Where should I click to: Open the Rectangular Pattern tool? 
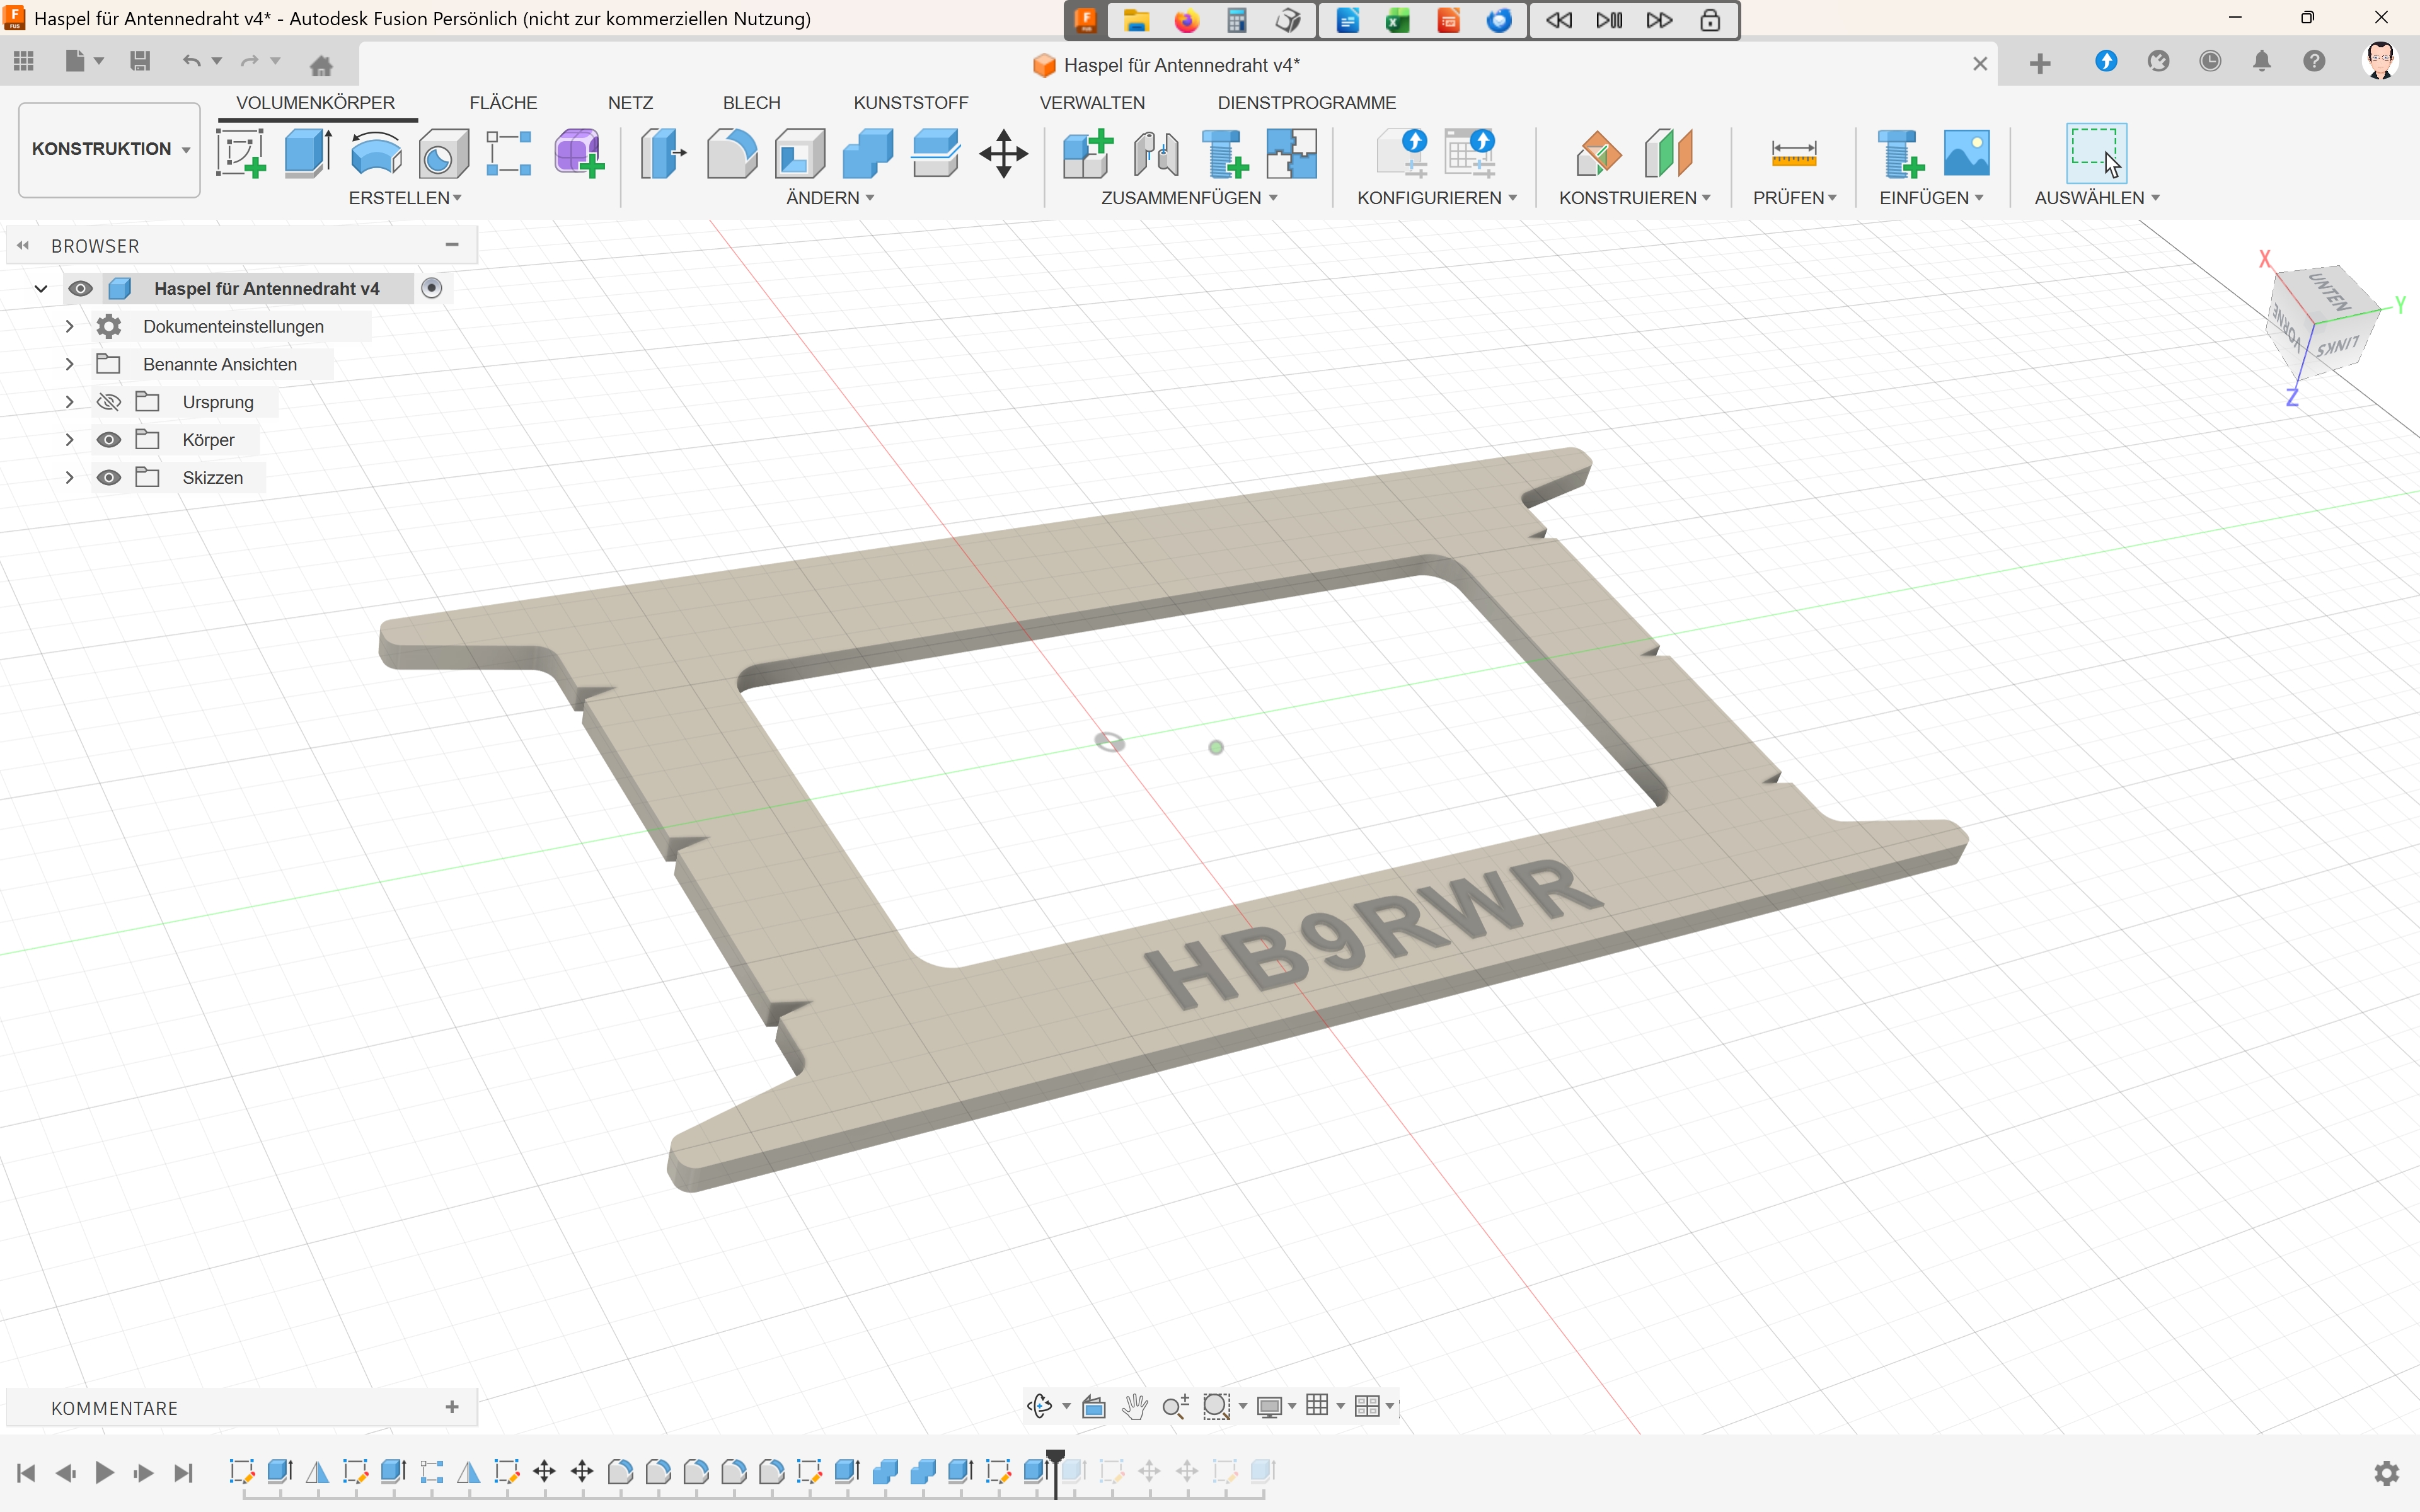pos(509,153)
